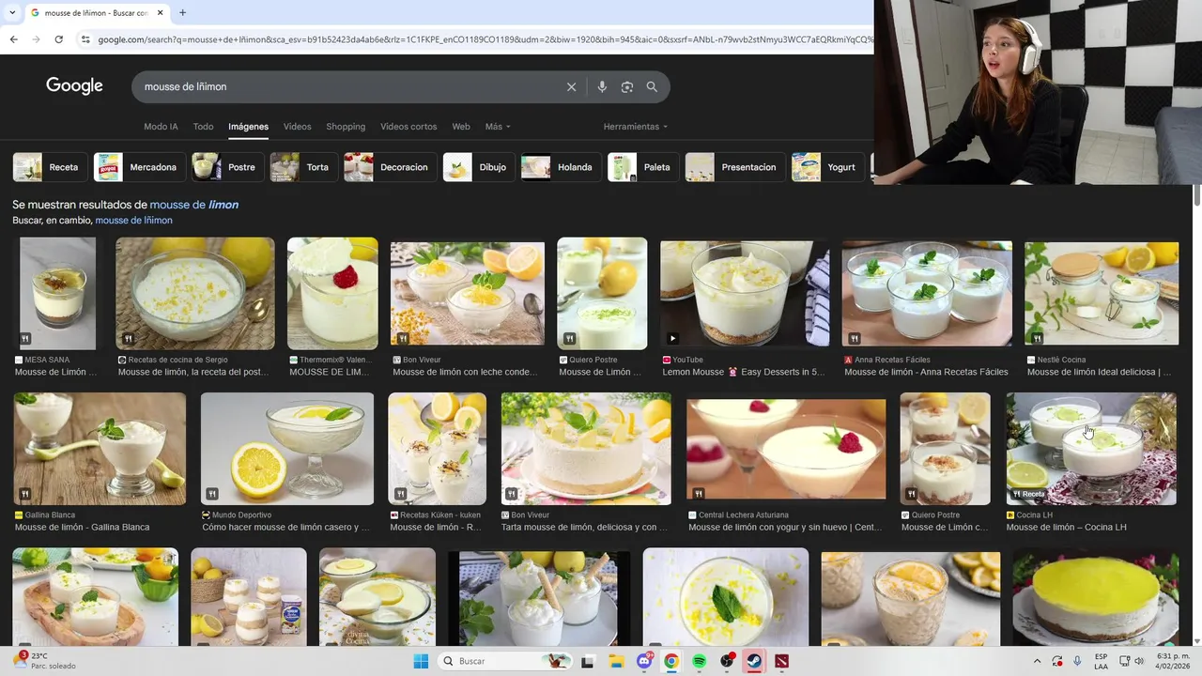Show hidden system tray icons

click(x=1037, y=661)
